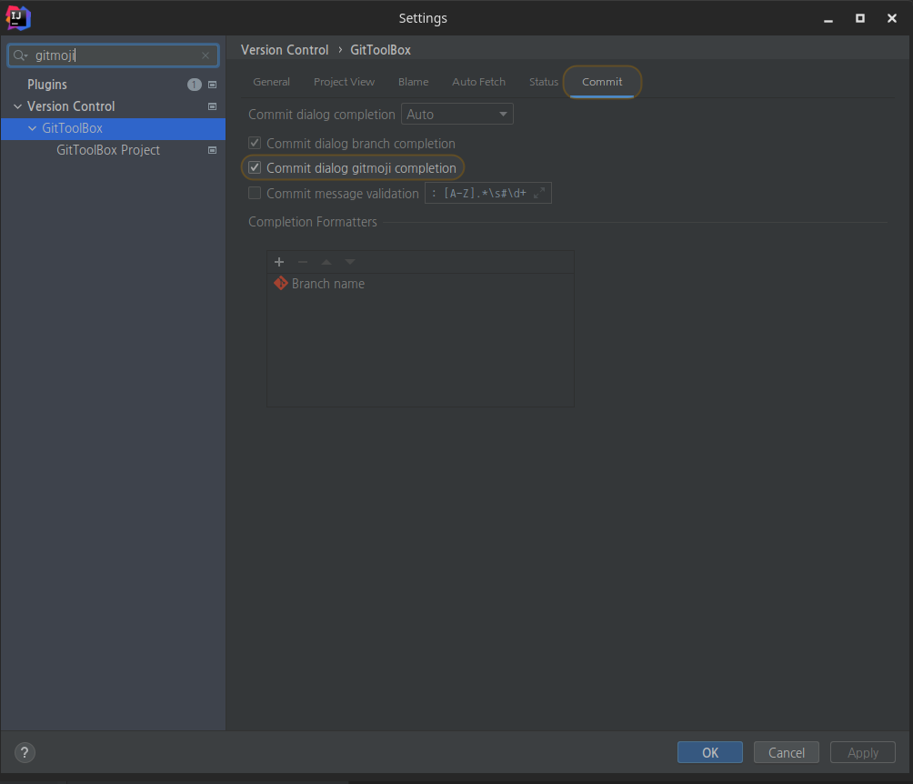This screenshot has height=784, width=913.
Task: Select Plugins in settings tree
Action: (x=47, y=85)
